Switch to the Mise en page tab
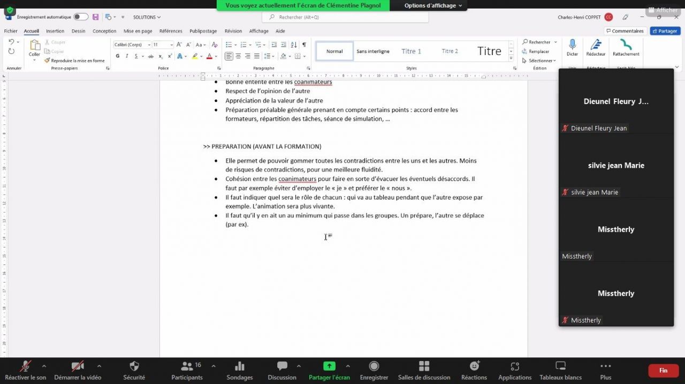The width and height of the screenshot is (685, 384). pyautogui.click(x=138, y=31)
